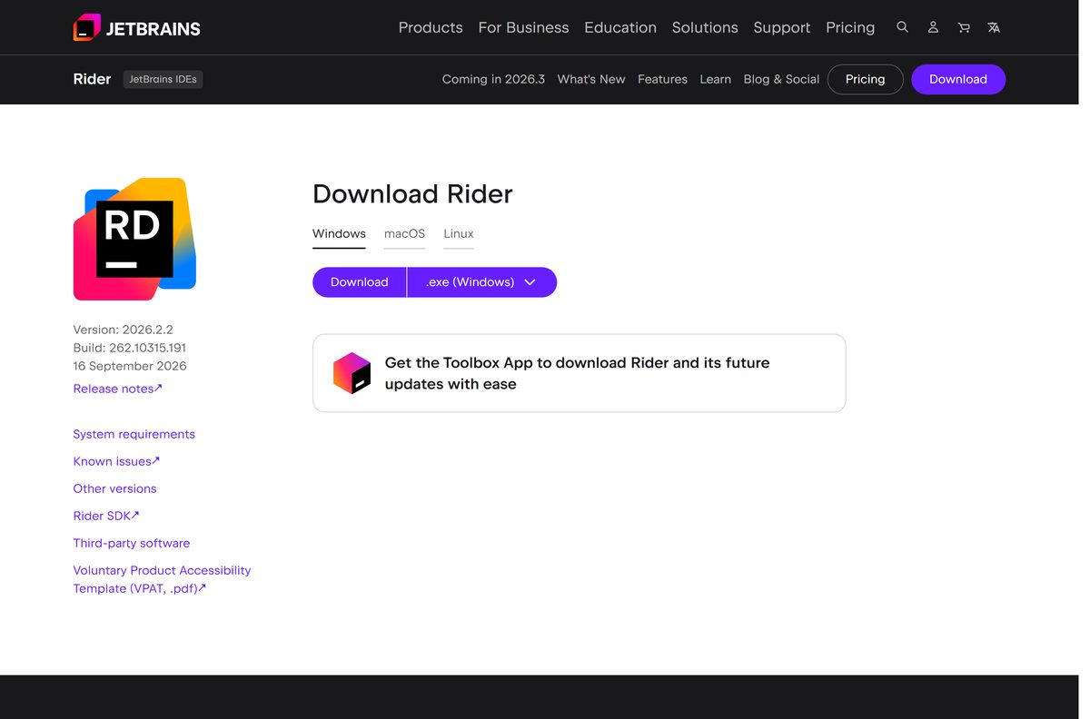Click the Rider RD product logo
1090x719 pixels.
pos(134,239)
